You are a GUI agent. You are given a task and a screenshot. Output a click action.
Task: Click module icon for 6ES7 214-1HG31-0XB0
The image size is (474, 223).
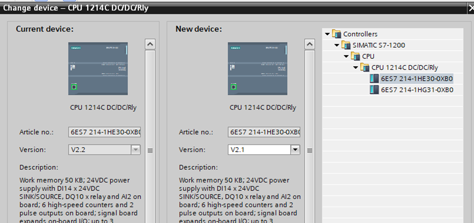374,89
